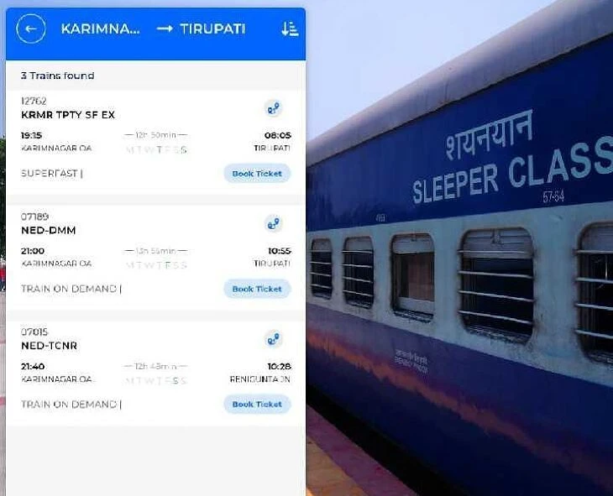The height and width of the screenshot is (496, 613).
Task: Tap the back arrow icon
Action: click(x=31, y=29)
